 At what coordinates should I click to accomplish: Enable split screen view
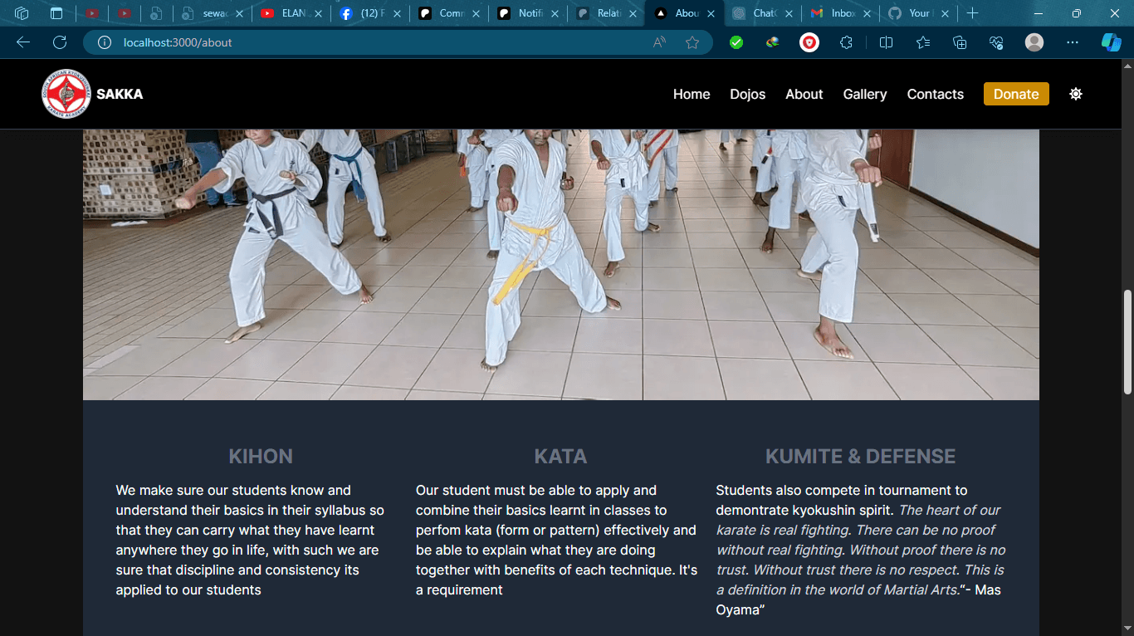tap(886, 42)
